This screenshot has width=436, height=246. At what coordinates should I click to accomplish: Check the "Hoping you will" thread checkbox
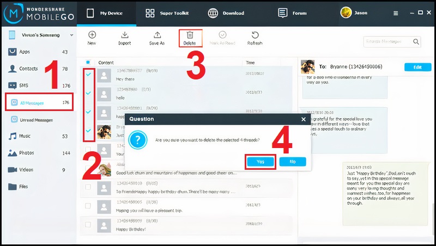(88, 206)
